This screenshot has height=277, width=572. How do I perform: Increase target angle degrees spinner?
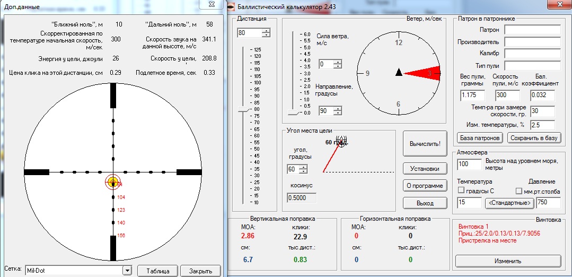click(303, 167)
